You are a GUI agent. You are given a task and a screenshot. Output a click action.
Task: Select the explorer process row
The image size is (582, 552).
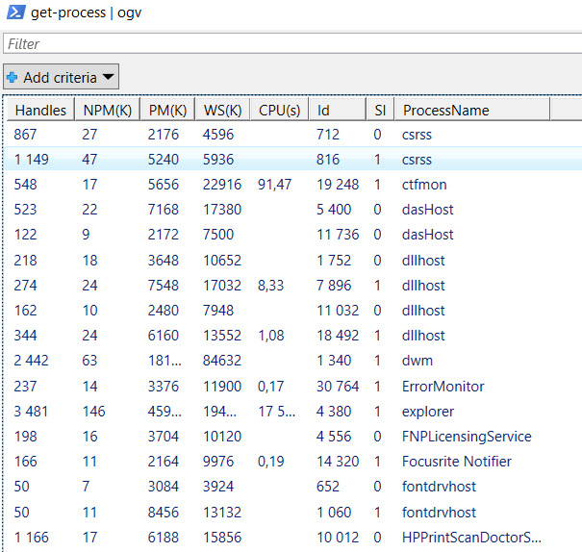pyautogui.click(x=293, y=412)
